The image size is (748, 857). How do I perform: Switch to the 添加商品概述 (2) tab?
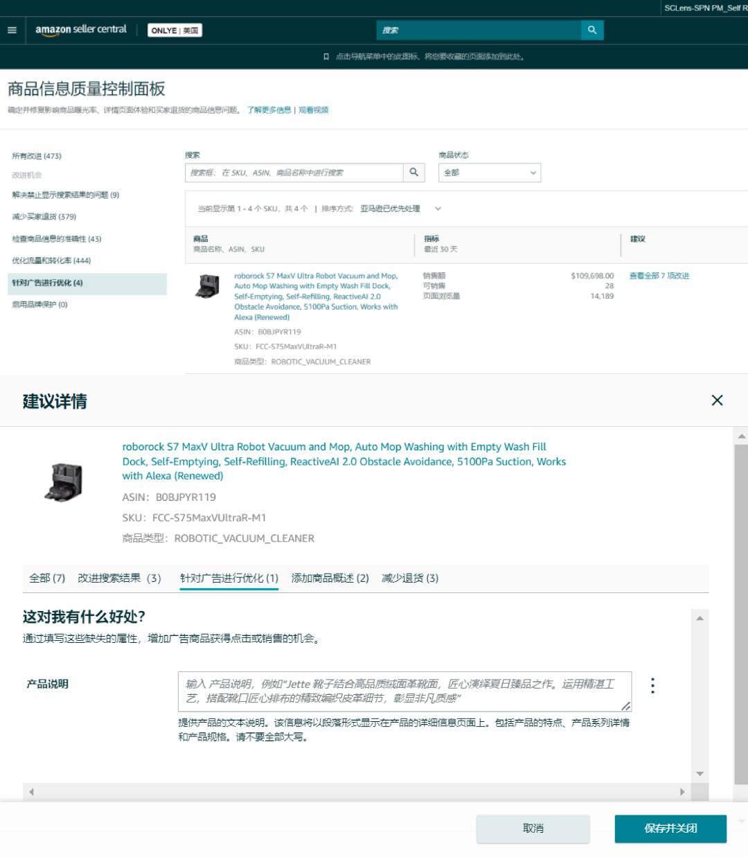tap(330, 578)
